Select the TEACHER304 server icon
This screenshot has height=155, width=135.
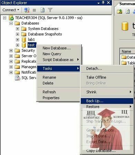pyautogui.click(x=11, y=18)
